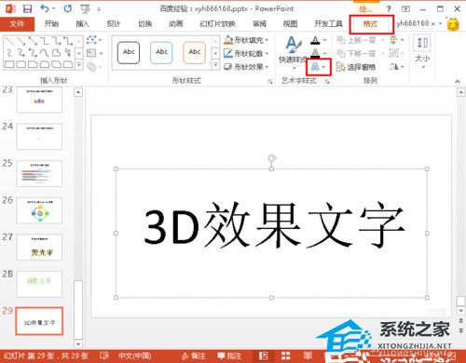Toggle the 备注 notes pane
Viewport: 466px width, 363px height.
pos(194,356)
